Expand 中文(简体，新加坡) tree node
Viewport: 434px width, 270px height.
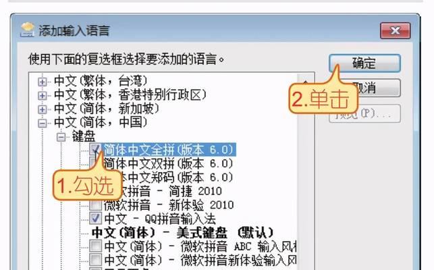click(43, 109)
